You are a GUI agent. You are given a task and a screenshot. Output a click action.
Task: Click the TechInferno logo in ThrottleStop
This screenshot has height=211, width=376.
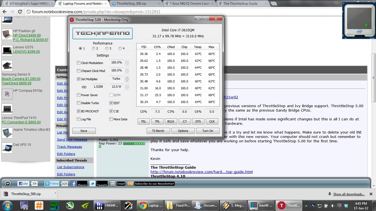click(102, 34)
